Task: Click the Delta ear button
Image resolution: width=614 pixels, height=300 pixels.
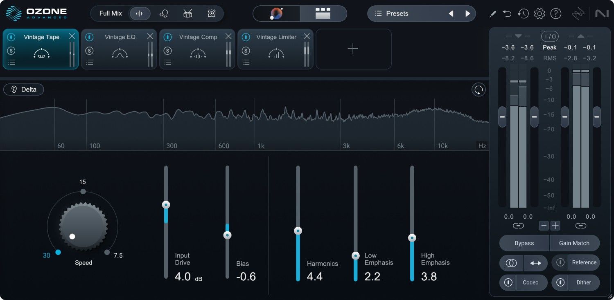Action: tap(24, 90)
